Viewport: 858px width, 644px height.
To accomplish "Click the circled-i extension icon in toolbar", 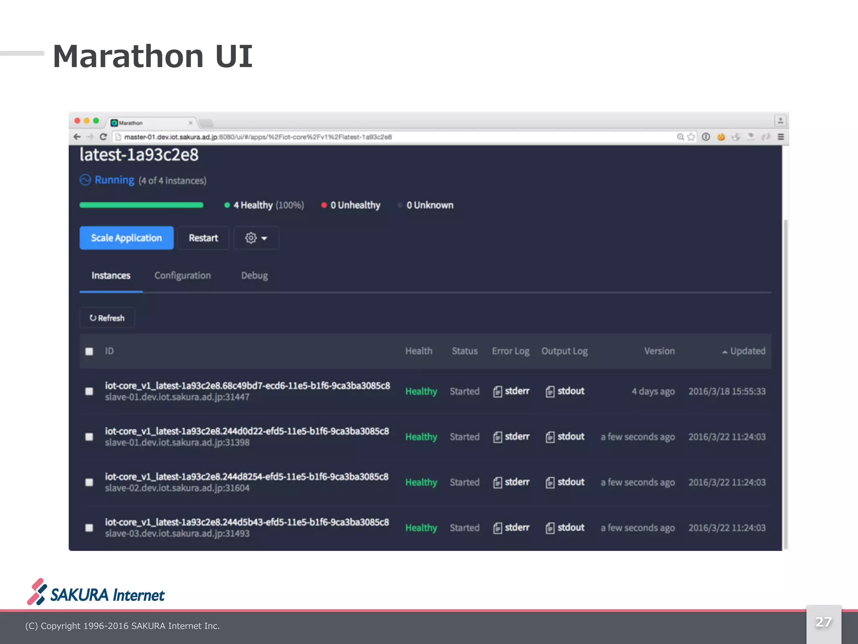I will 706,137.
